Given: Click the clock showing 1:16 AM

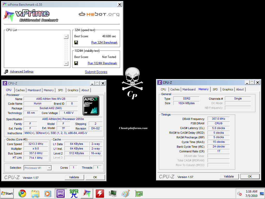Looking at the screenshot, I should [251, 191].
